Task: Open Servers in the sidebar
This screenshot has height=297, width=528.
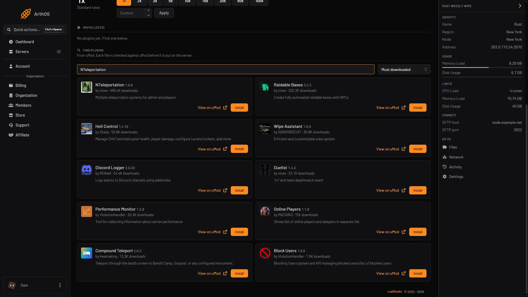Action: [x=35, y=52]
